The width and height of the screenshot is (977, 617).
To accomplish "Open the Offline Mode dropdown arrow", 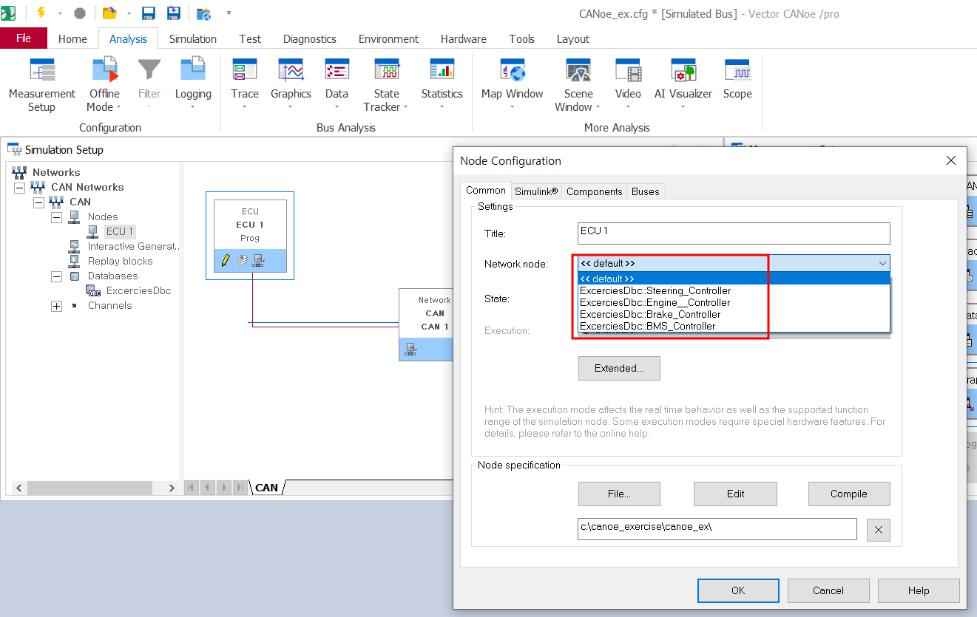I will [118, 107].
